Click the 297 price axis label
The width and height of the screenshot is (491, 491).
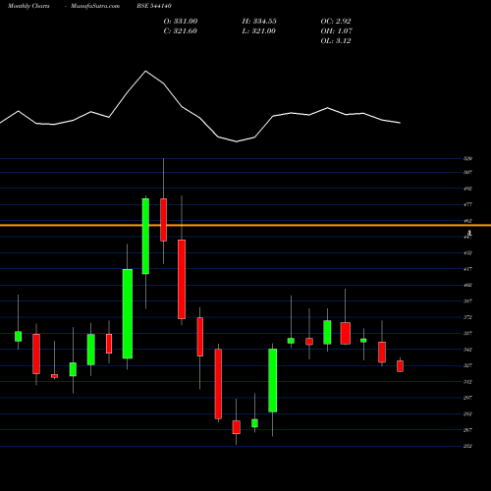pos(467,398)
